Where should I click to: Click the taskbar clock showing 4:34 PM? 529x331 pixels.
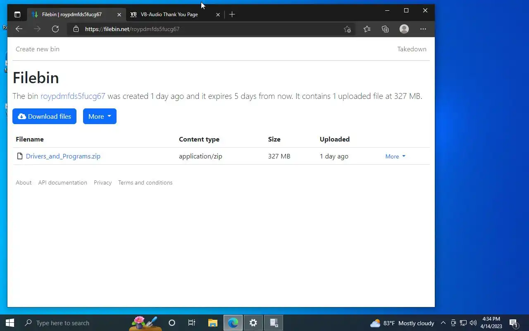coord(491,323)
